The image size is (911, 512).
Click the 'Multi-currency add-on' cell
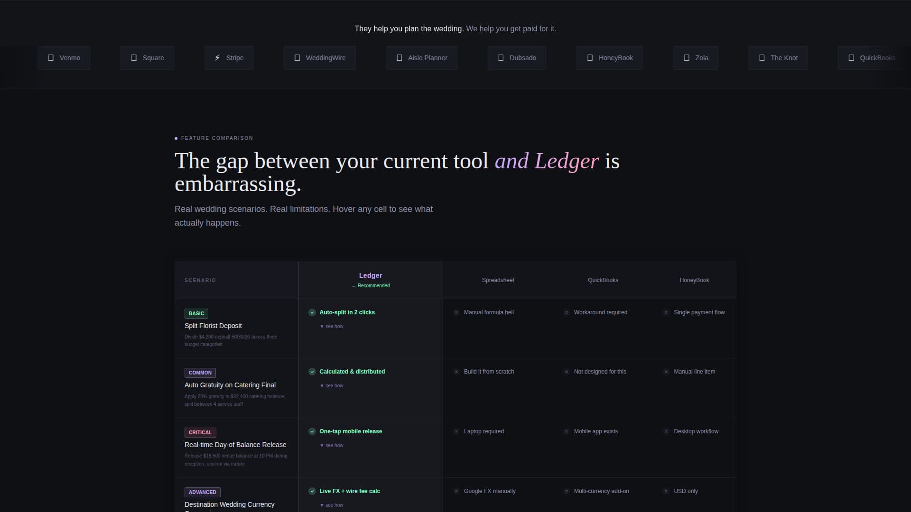[603, 495]
